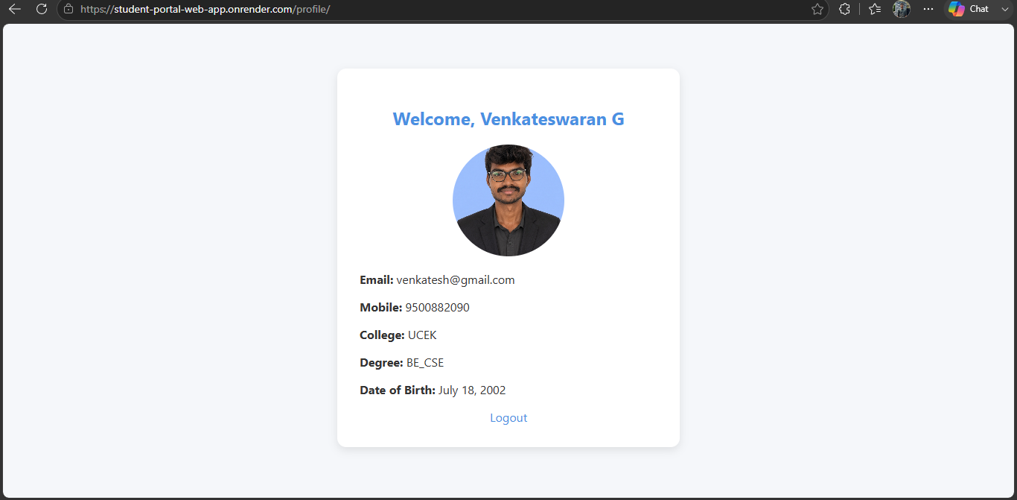
Task: Expand the chevron beside Chat
Action: pos(1005,9)
